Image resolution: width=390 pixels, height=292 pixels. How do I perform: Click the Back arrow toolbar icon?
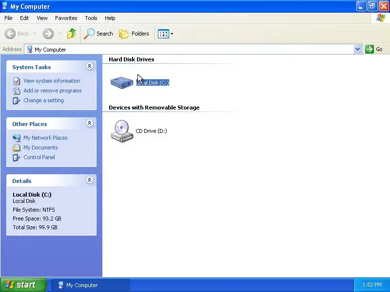(10, 34)
